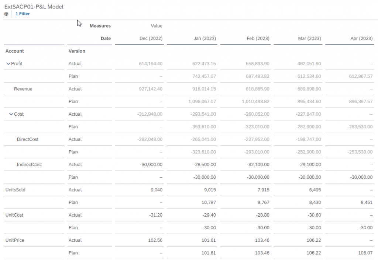Click the Date header label
Image resolution: width=378 pixels, height=262 pixels.
[106, 38]
